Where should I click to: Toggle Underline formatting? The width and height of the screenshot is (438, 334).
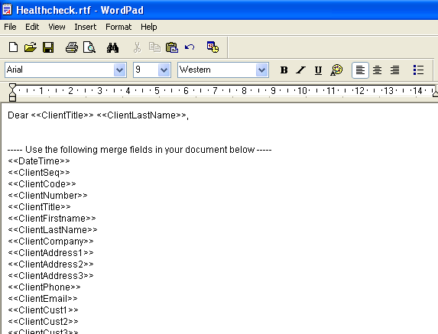318,70
